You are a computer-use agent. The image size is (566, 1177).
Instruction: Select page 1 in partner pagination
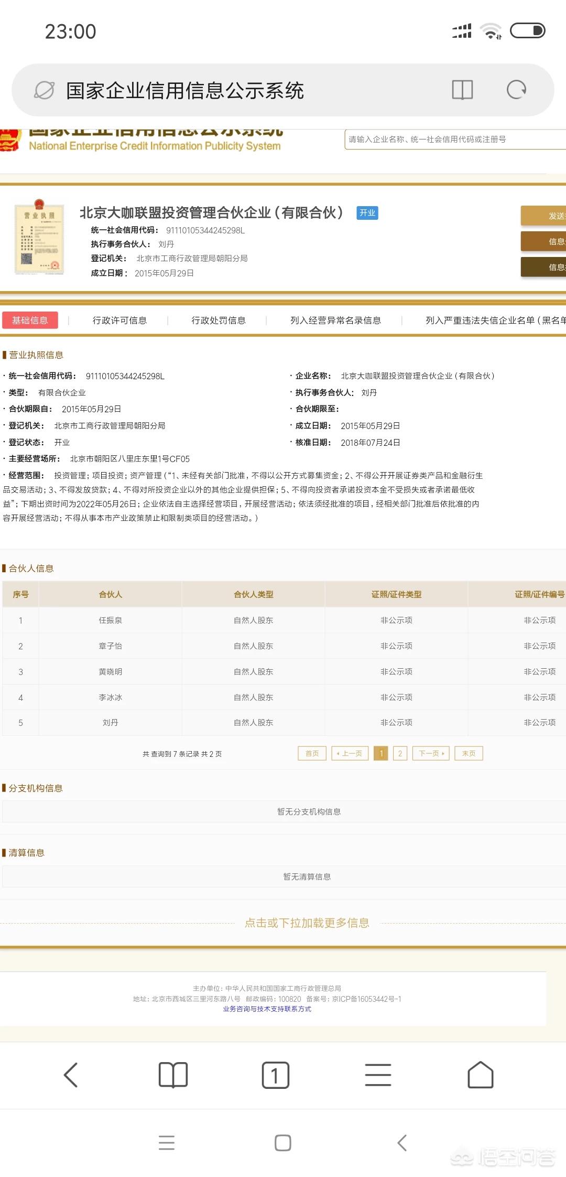tap(381, 754)
